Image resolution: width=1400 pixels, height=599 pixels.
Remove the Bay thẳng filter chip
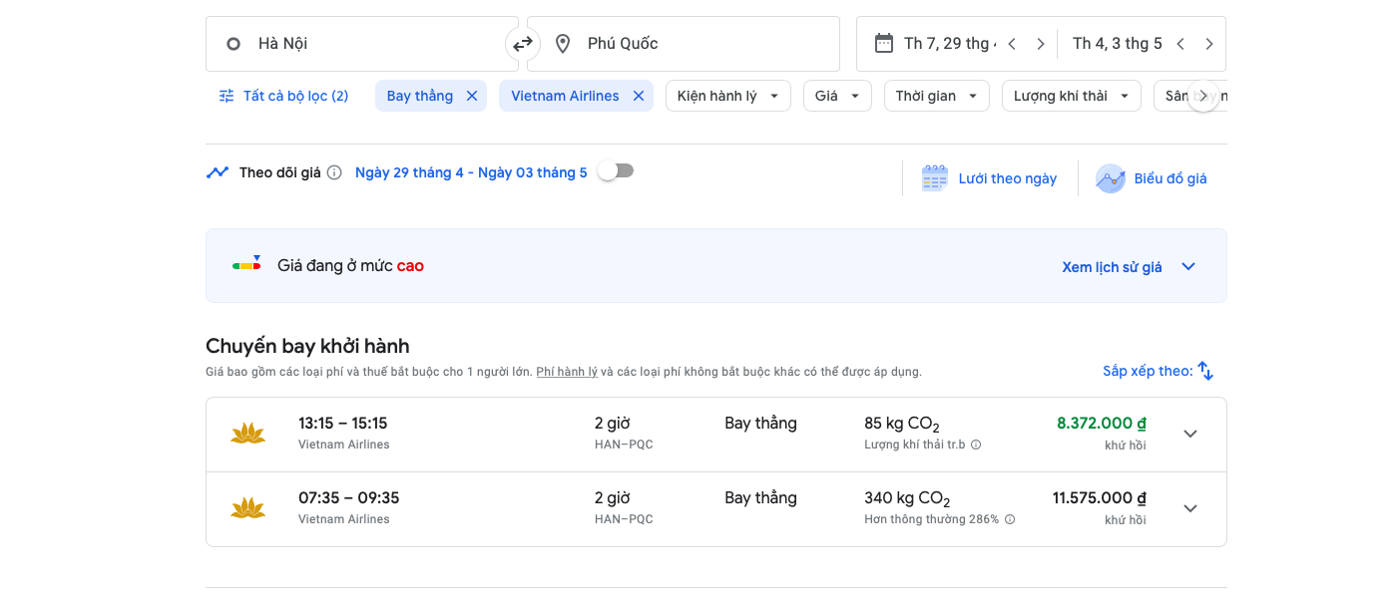(x=471, y=95)
